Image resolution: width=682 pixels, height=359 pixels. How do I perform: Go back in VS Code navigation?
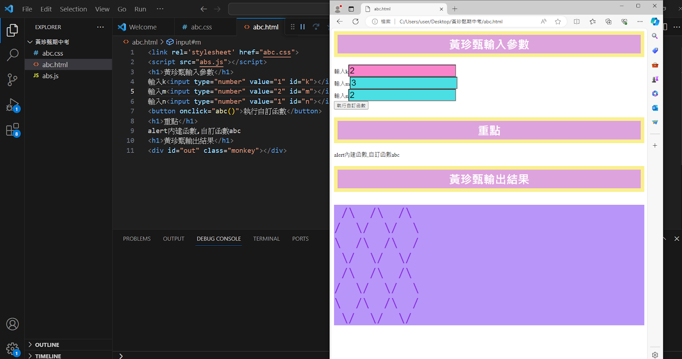(x=204, y=9)
